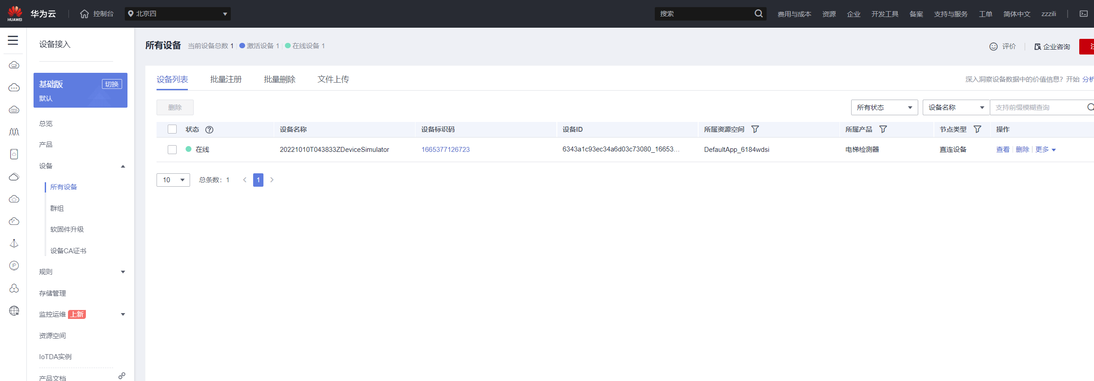Click 删除 link in the device row
Screen dimensions: 1094x381
point(1022,150)
